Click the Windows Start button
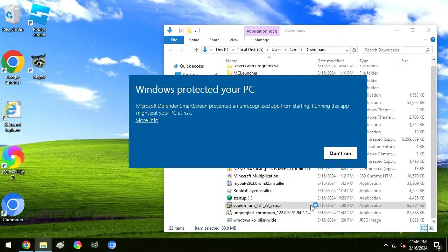The image size is (448, 252). (8, 245)
